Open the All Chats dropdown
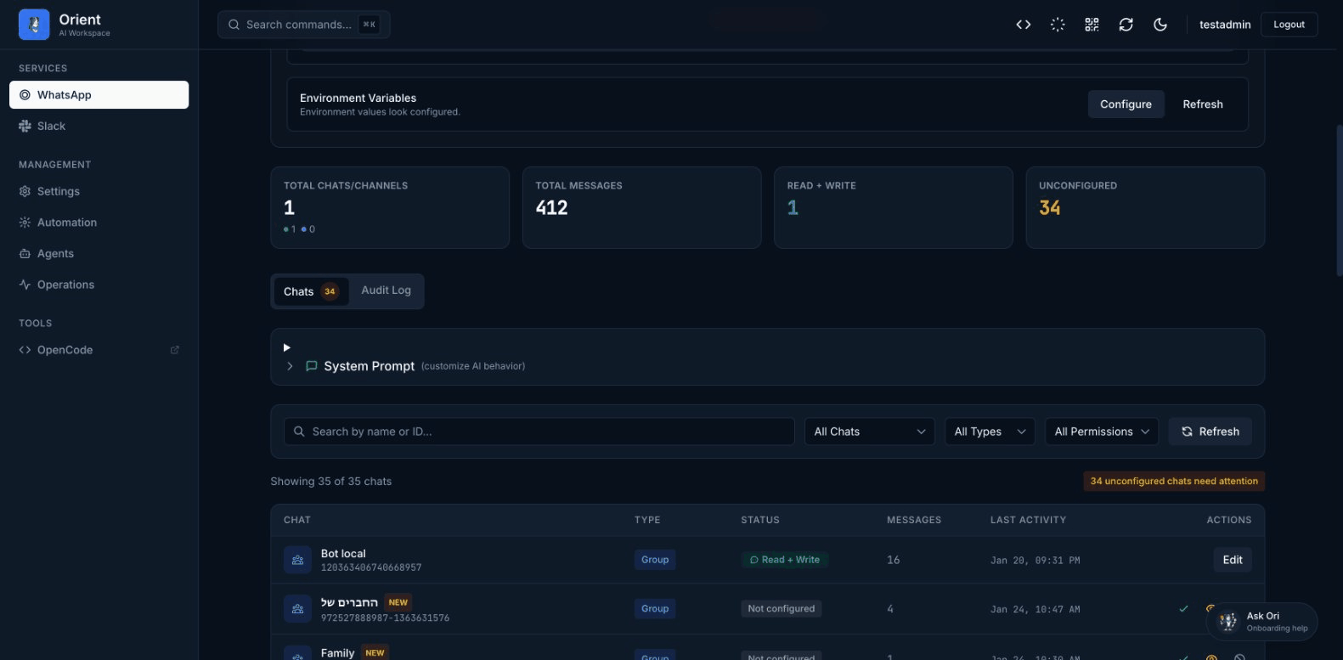 click(x=869, y=432)
